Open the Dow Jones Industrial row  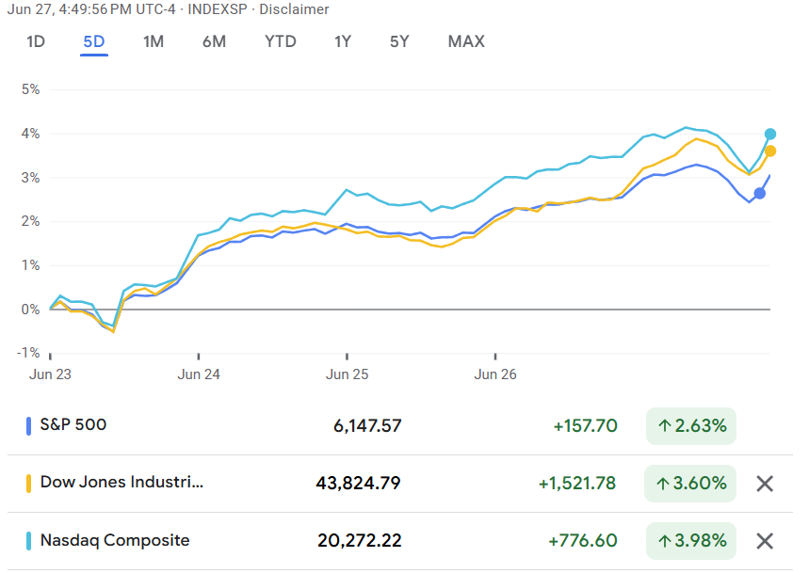[x=400, y=484]
